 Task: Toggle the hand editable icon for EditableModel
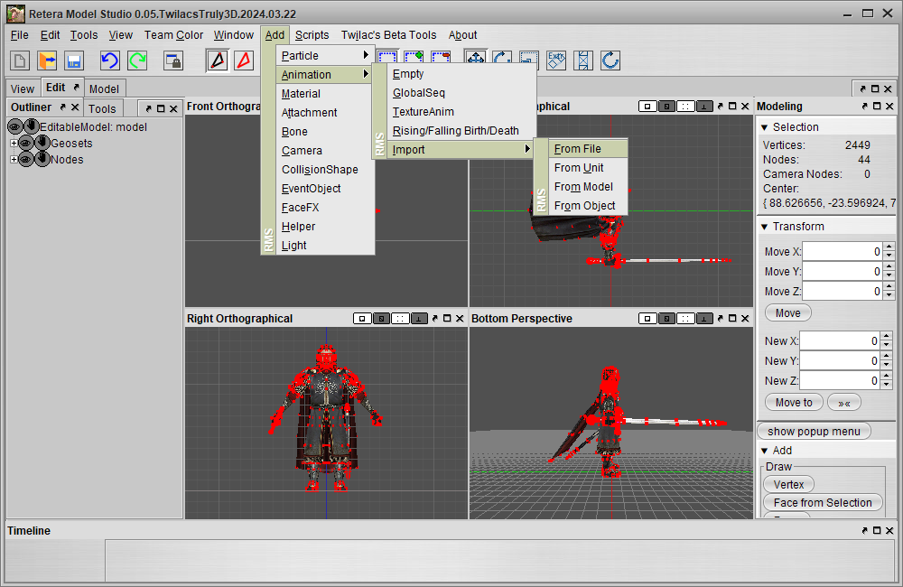pyautogui.click(x=32, y=127)
